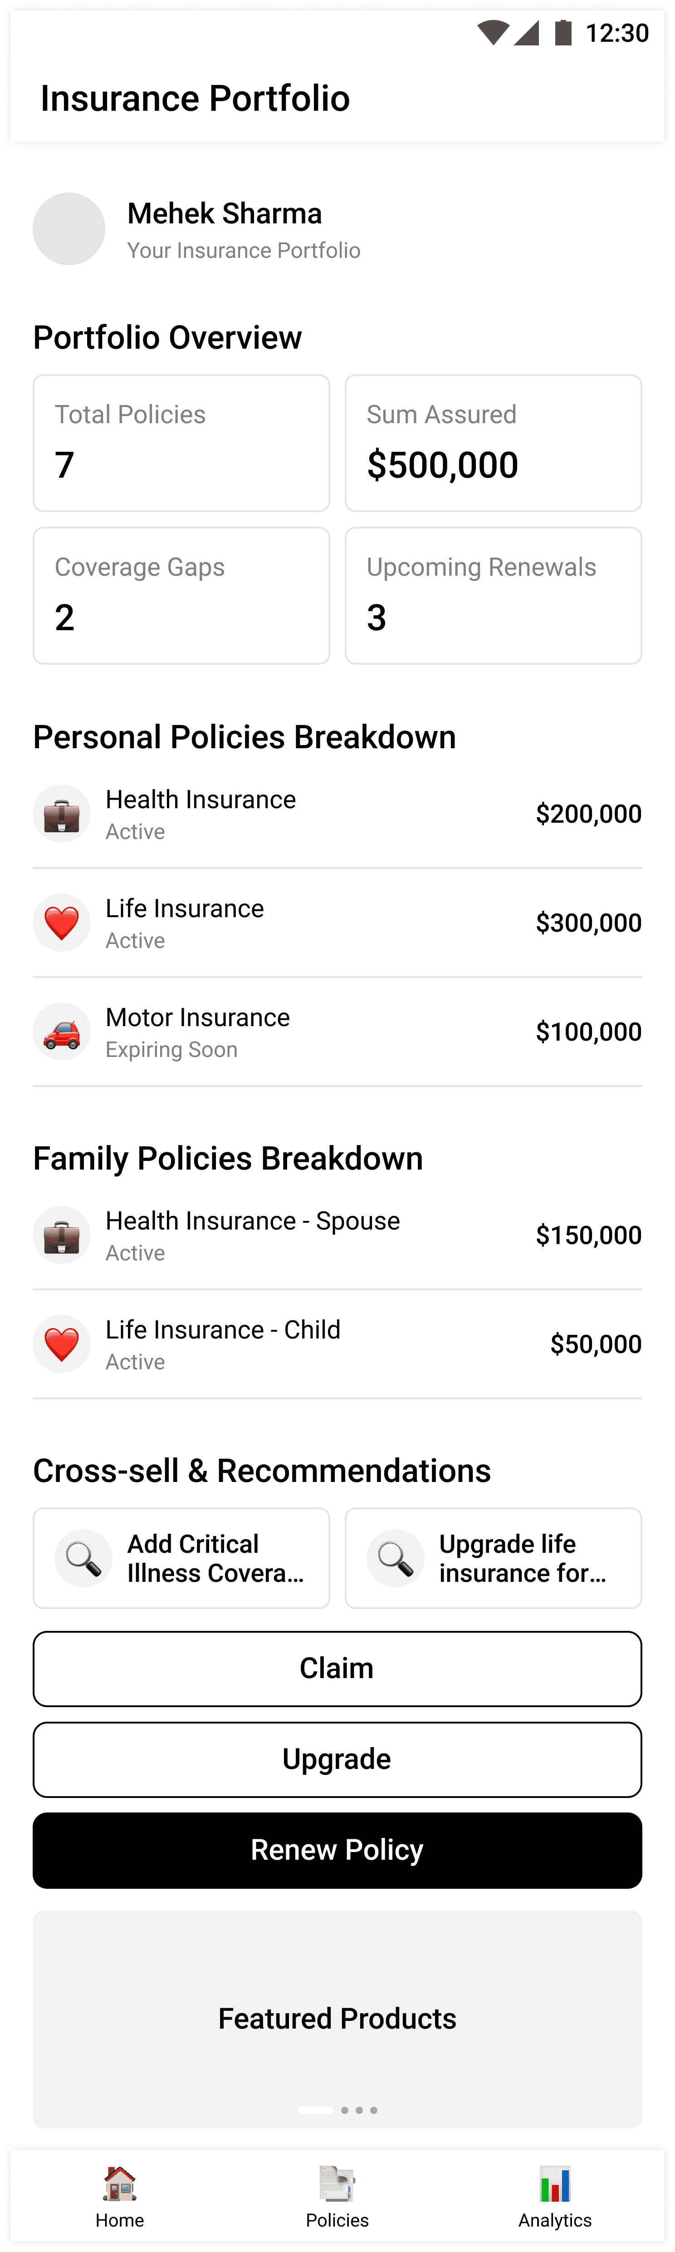This screenshot has height=2252, width=675.
Task: Open Mehek Sharma's profile avatar
Action: [x=69, y=229]
